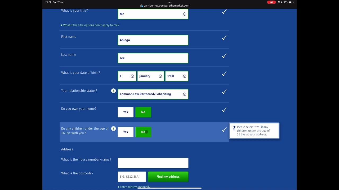Screen dimensions: 339x190
Task: Click the house number/name input field
Action: (x=153, y=163)
